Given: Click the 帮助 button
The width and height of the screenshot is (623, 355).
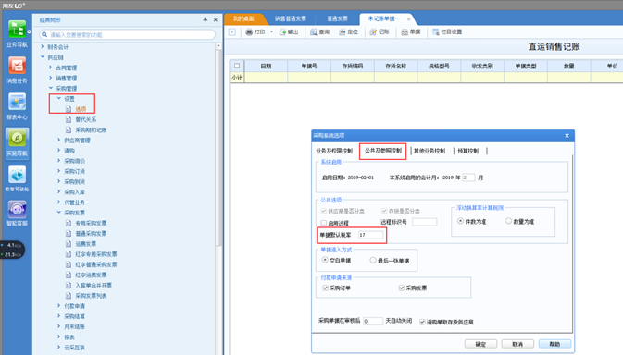Looking at the screenshot, I should (554, 344).
